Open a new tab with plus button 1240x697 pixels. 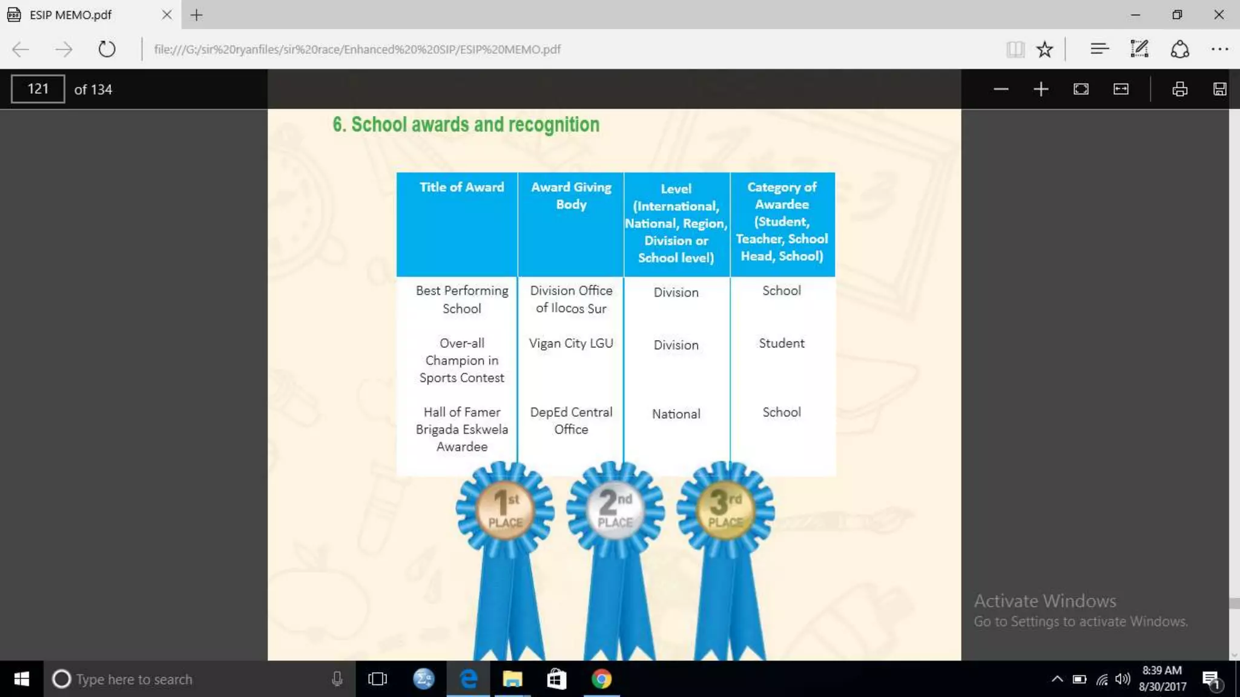[x=196, y=15]
